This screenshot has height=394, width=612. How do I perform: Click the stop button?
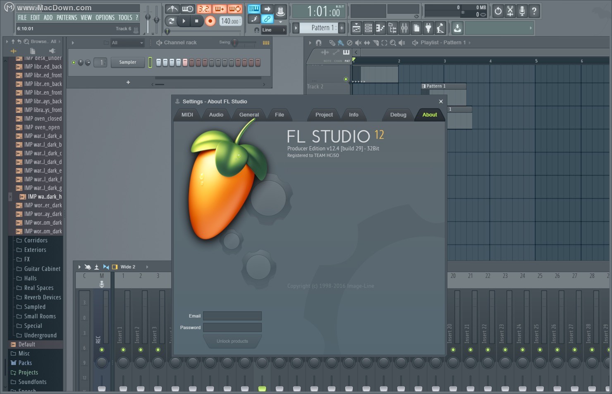(196, 21)
